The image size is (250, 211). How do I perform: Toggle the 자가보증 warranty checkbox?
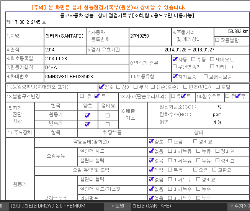[x=175, y=76]
